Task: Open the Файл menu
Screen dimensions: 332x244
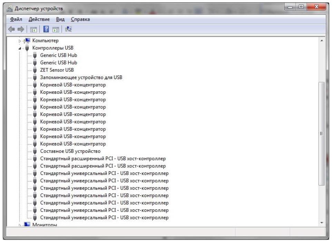Action: click(16, 19)
